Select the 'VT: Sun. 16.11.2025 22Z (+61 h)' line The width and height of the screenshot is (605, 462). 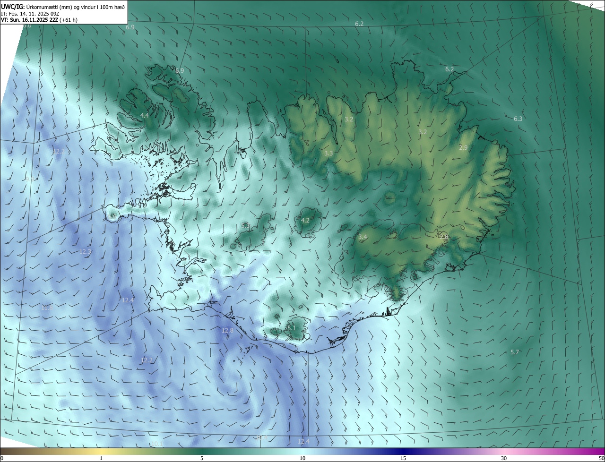tap(40, 20)
